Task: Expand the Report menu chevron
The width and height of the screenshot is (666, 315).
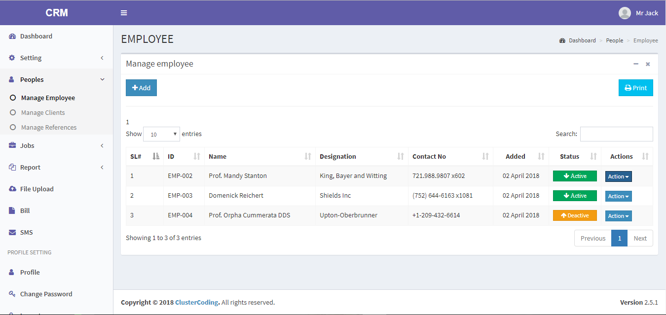Action: pyautogui.click(x=102, y=168)
